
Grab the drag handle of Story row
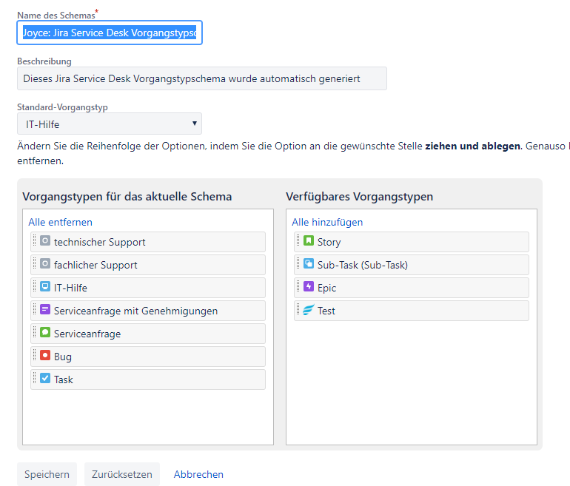(x=298, y=240)
